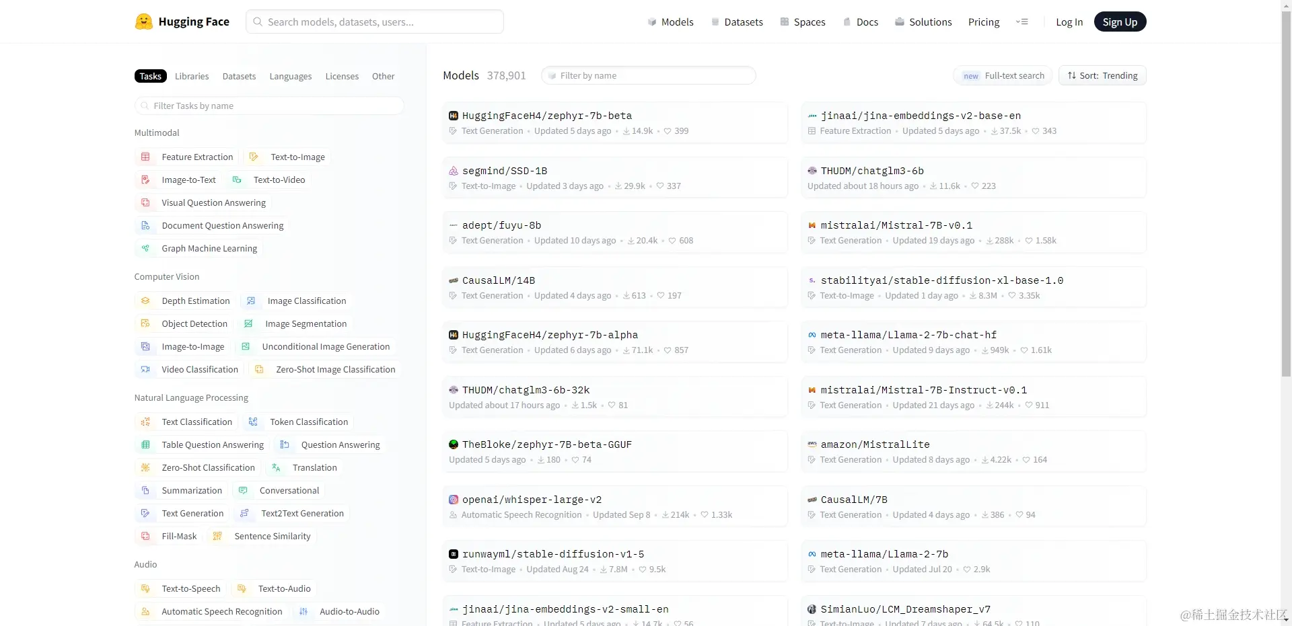The image size is (1292, 626).
Task: Switch to the Libraries filter tab
Action: point(192,76)
